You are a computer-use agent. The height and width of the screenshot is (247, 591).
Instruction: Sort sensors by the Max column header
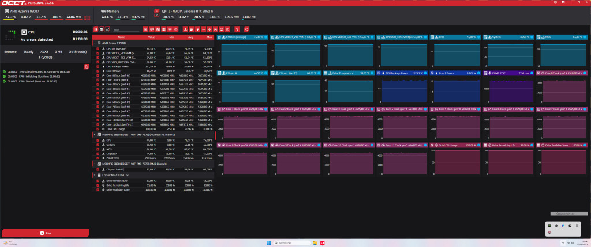point(209,37)
